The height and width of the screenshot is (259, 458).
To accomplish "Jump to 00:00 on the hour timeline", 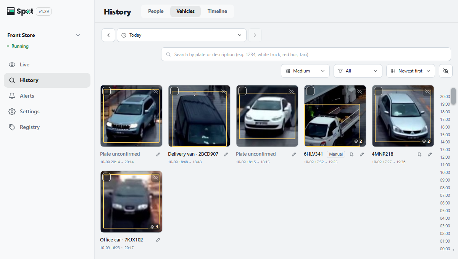I will 445,249.
